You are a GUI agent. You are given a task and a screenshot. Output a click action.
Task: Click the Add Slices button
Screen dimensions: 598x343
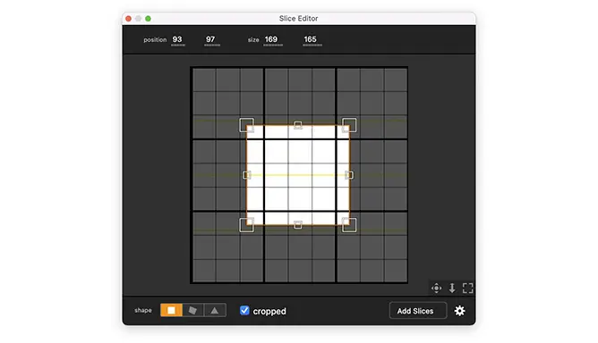pyautogui.click(x=417, y=311)
